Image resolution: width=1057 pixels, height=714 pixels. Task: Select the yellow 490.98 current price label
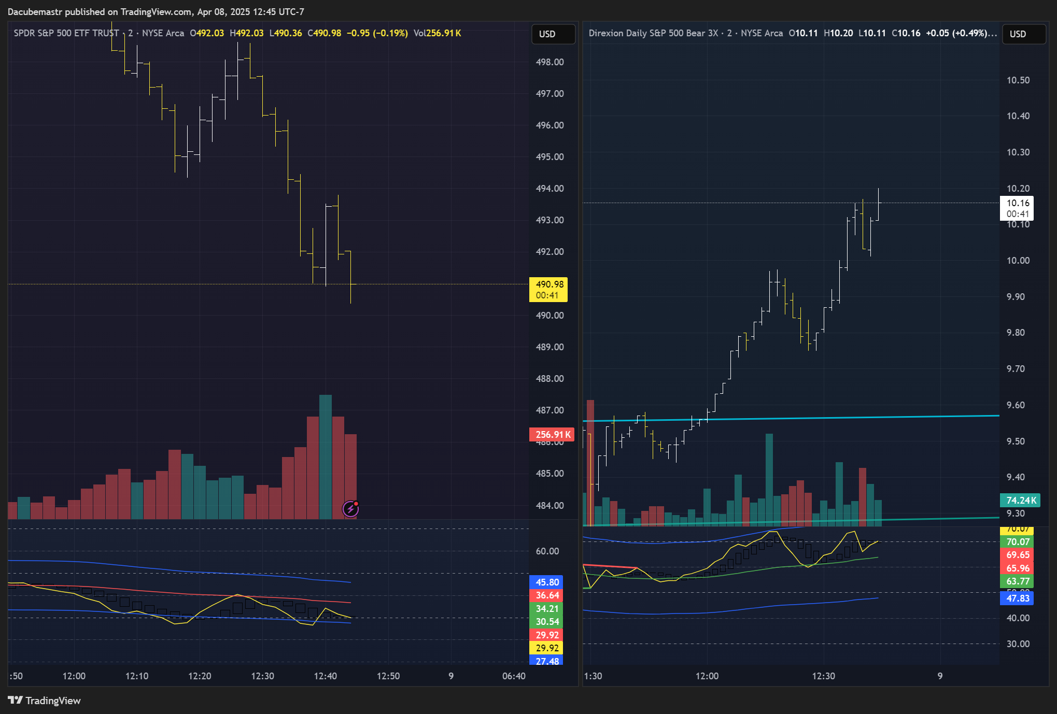548,290
